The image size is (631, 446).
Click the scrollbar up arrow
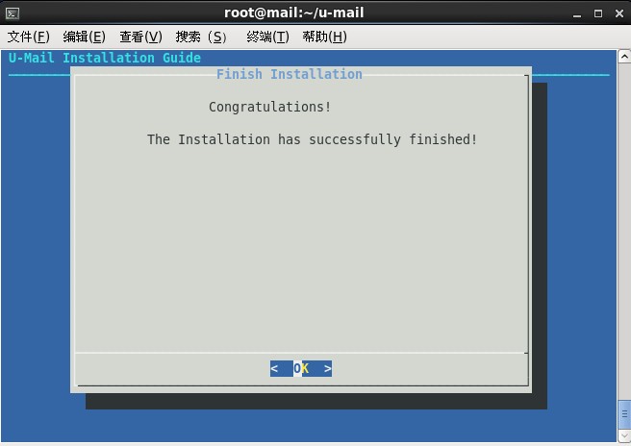(x=623, y=56)
